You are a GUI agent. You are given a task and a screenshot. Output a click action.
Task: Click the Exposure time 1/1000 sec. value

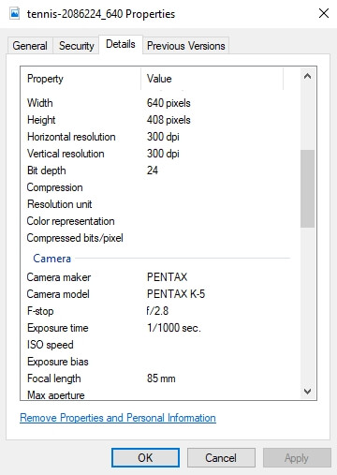[174, 328]
